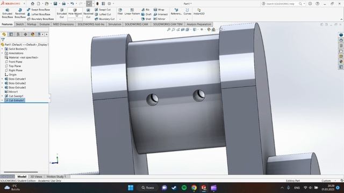Viewport: 344px width, 193px height.
Task: Click the Print icon
Action: (x=63, y=4)
